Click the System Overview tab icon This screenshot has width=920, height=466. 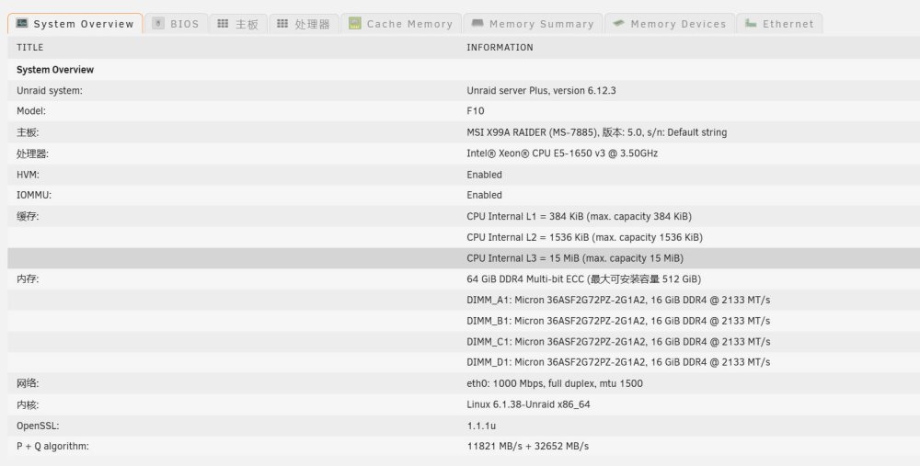point(22,24)
